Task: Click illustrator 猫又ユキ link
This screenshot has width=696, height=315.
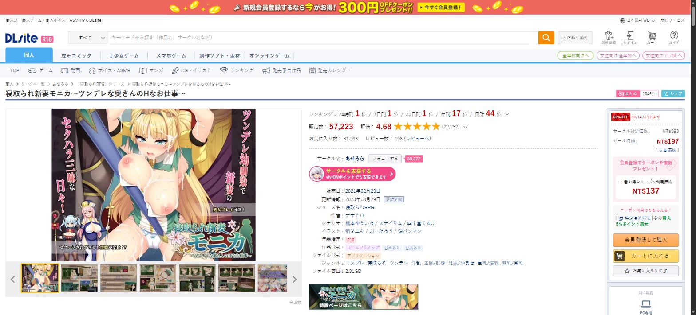Action: (x=355, y=231)
